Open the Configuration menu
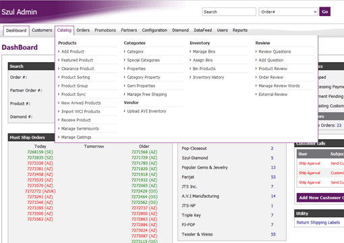The height and width of the screenshot is (243, 344). coord(154,30)
